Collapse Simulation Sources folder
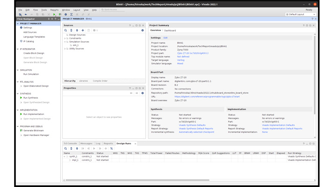This screenshot has height=187, width=328. pyautogui.click(x=65, y=42)
